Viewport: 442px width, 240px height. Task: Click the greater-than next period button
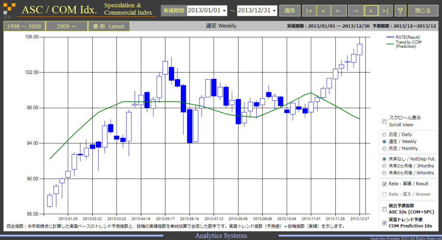tap(371, 11)
